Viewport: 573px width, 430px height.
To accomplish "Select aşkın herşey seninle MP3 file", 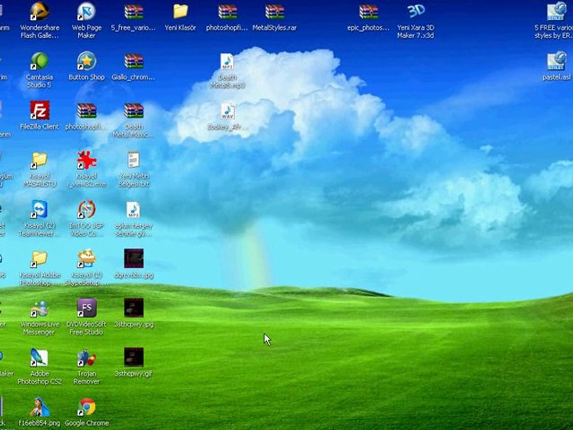I will click(x=133, y=210).
